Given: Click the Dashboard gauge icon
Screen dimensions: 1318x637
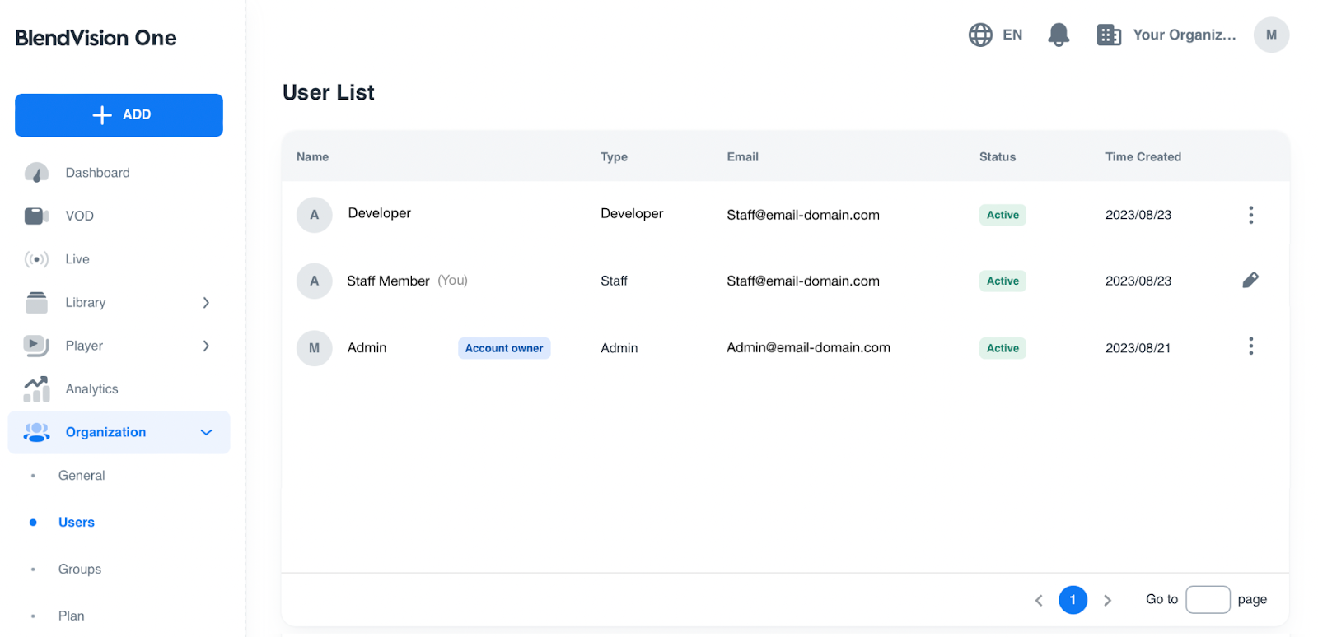Looking at the screenshot, I should [36, 173].
